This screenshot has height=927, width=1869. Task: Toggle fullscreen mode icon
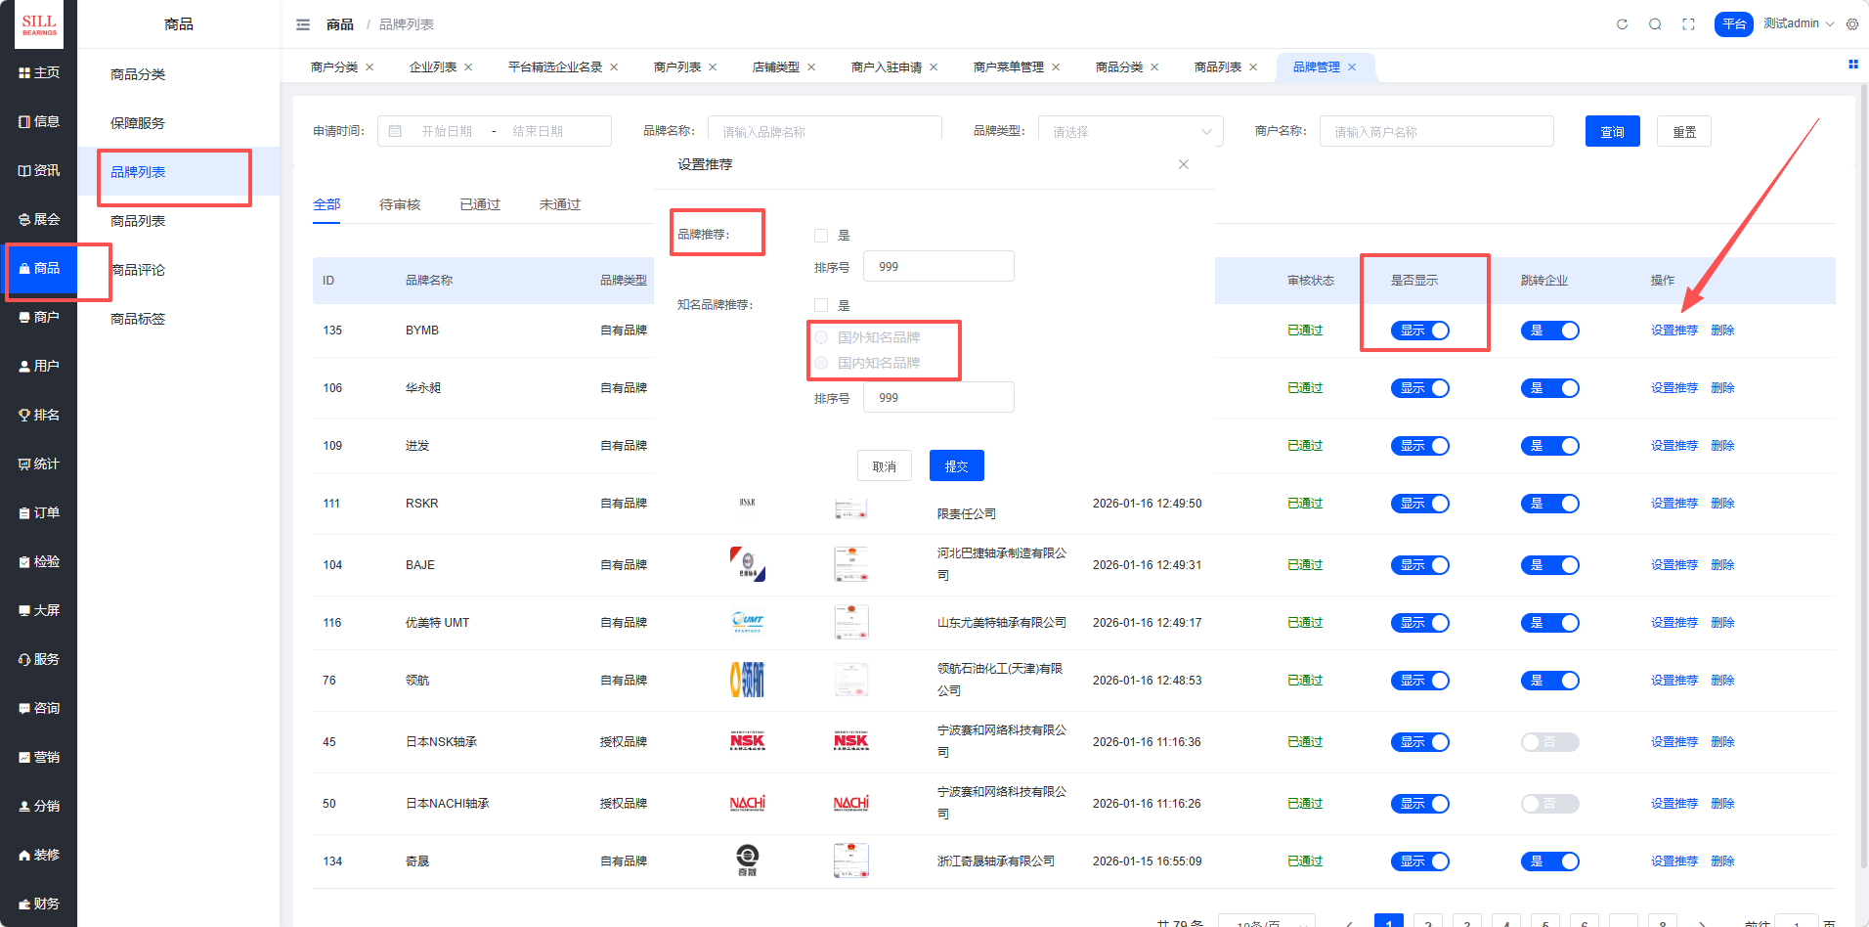pos(1688,24)
